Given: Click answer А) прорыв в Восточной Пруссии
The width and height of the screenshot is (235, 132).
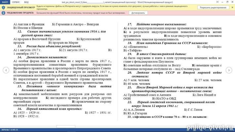Looking at the screenshot, I should point(37,39).
